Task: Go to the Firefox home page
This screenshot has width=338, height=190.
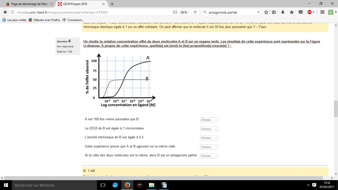Action: click(292, 12)
